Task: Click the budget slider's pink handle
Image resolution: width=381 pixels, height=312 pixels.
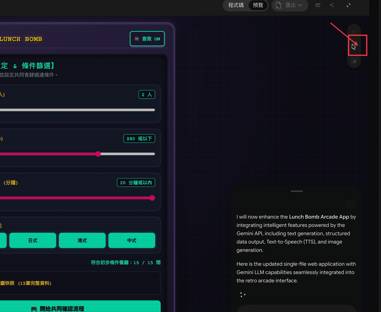Action: pyautogui.click(x=98, y=154)
